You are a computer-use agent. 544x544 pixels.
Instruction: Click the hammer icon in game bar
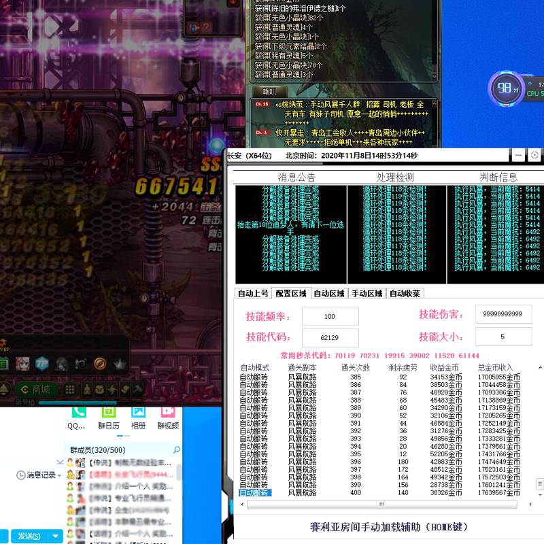point(138,390)
